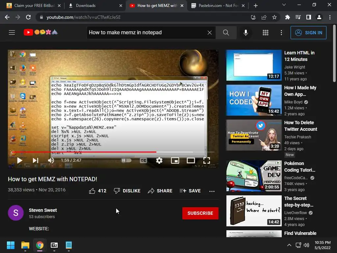
Task: Open more actions ellipsis under video
Action: coord(212,191)
